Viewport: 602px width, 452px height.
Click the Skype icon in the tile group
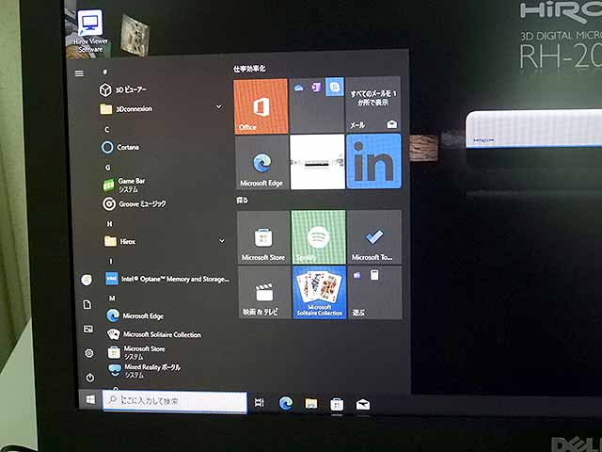click(335, 87)
